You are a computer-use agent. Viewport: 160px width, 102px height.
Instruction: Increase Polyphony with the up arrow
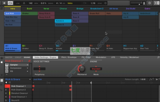click(40, 66)
